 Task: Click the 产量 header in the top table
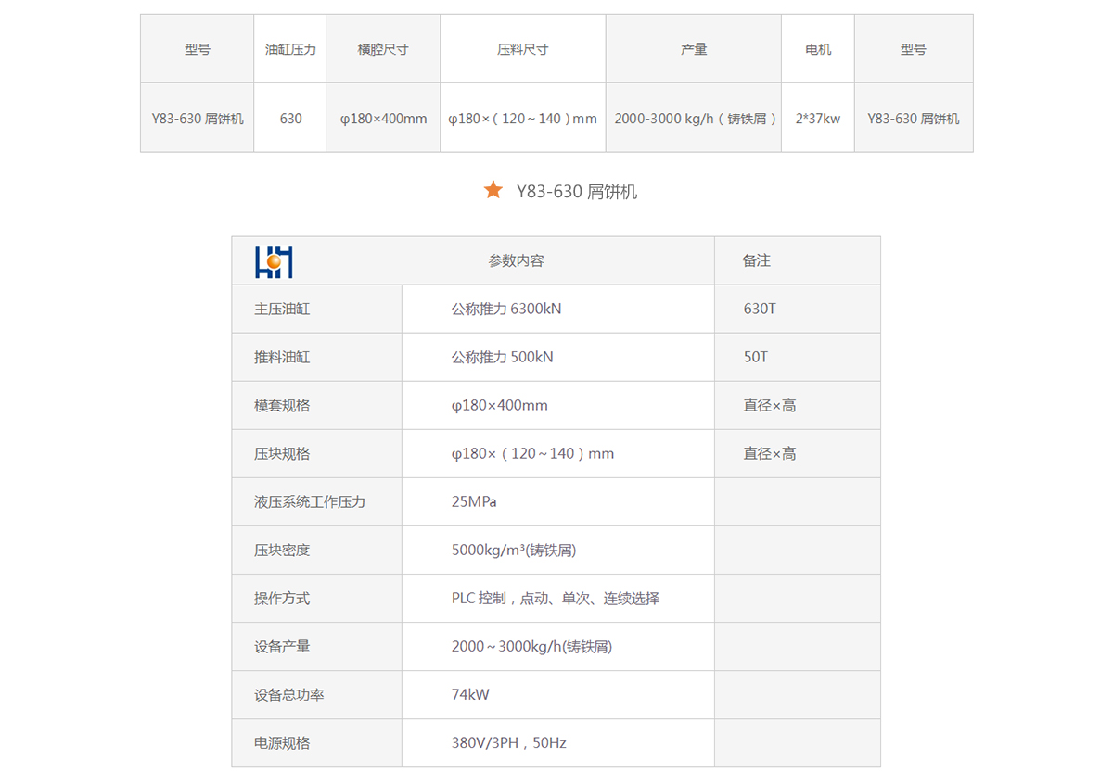click(x=694, y=49)
